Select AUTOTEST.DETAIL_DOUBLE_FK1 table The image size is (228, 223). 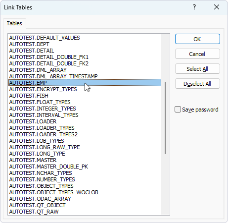[85, 57]
